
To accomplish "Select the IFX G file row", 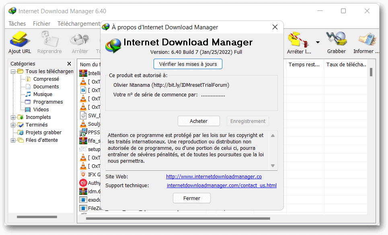I will [90, 174].
